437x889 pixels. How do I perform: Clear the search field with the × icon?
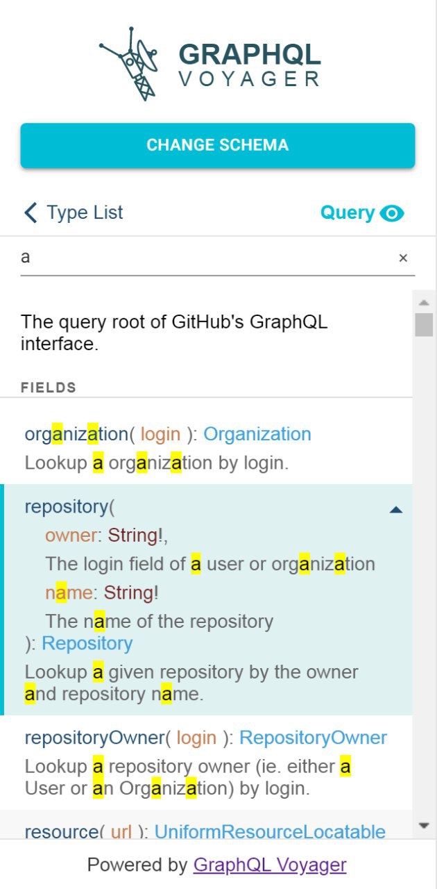[403, 258]
